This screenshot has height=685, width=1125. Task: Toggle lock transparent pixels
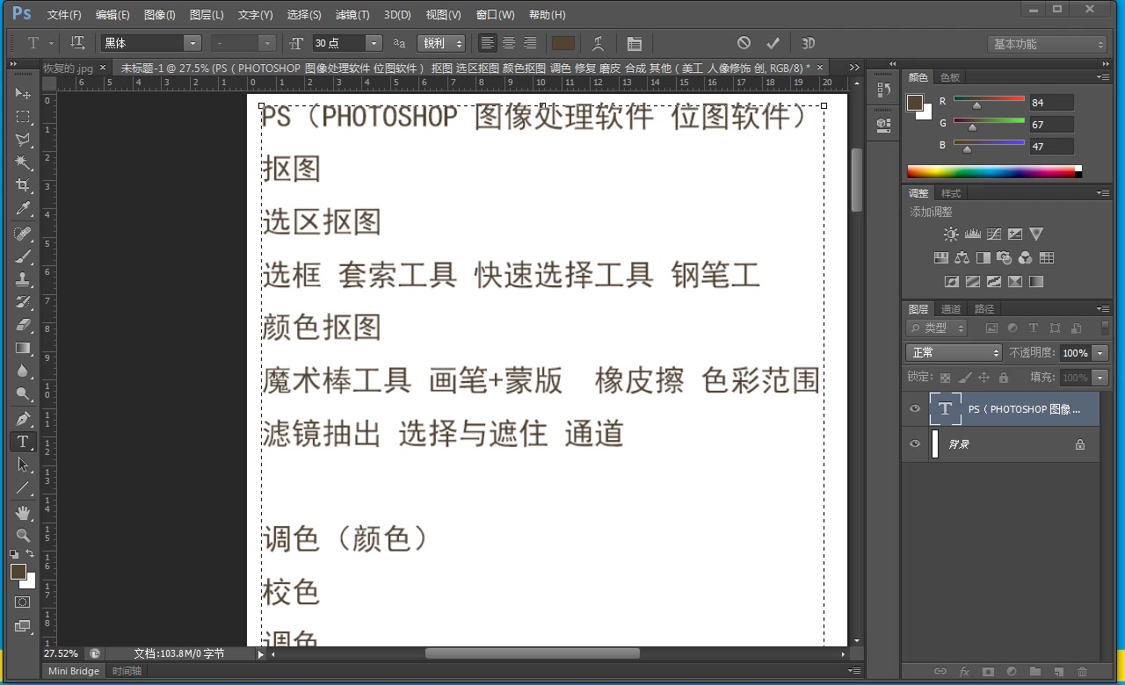pyautogui.click(x=946, y=378)
